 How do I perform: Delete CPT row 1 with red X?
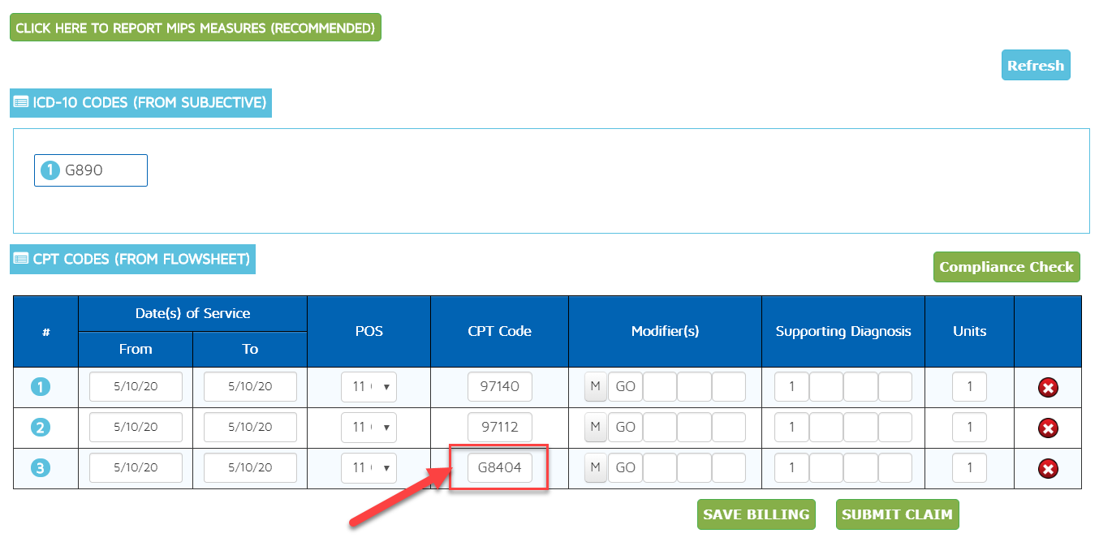click(x=1048, y=388)
